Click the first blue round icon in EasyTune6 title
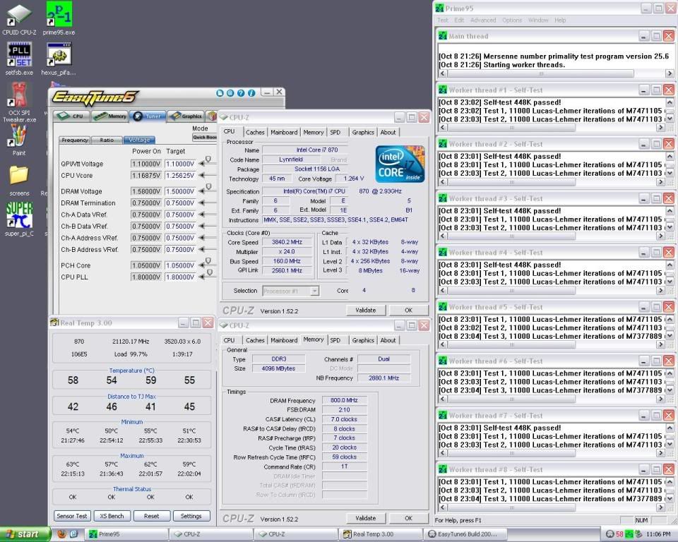The width and height of the screenshot is (678, 542). [220, 93]
